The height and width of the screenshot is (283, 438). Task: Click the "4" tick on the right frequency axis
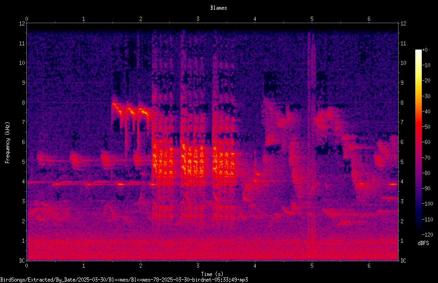click(402, 182)
